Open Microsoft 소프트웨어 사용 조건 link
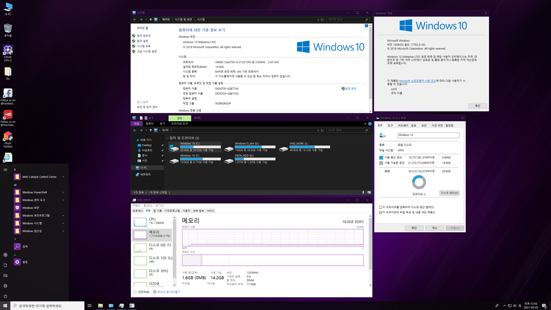 click(x=417, y=81)
